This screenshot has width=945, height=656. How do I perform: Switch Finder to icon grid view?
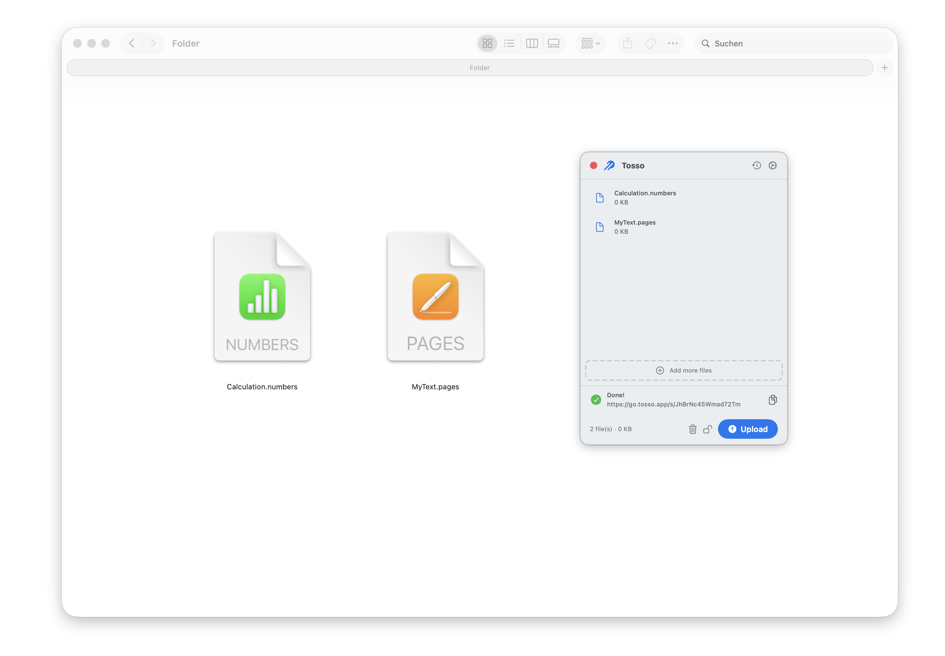tap(487, 43)
